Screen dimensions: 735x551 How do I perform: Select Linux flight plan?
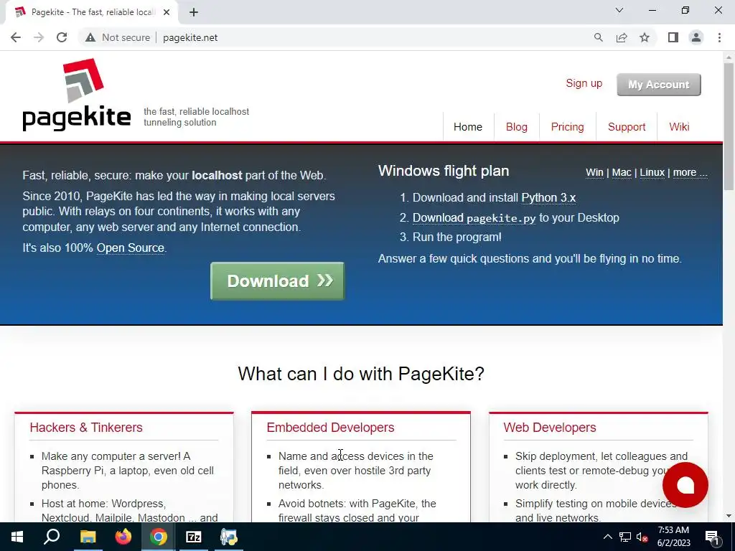coord(652,172)
